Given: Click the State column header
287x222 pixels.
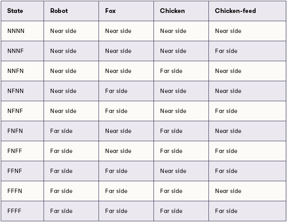Looking at the screenshot, I should click(22, 11).
